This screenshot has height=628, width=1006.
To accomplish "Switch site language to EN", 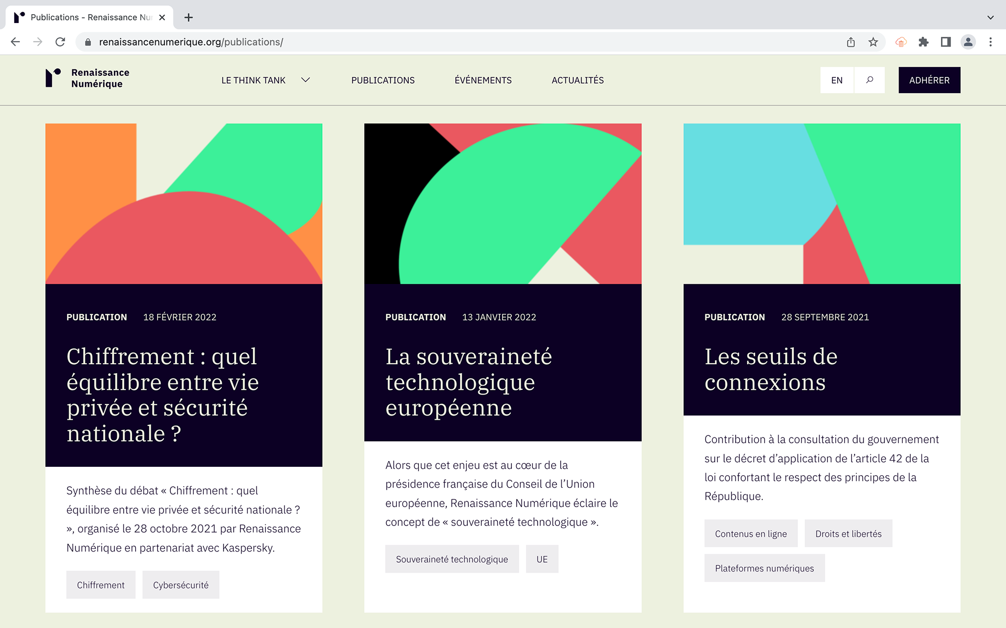I will pos(837,80).
